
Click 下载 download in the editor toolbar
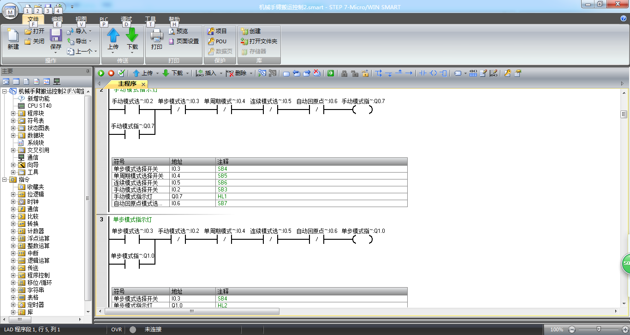click(x=173, y=73)
